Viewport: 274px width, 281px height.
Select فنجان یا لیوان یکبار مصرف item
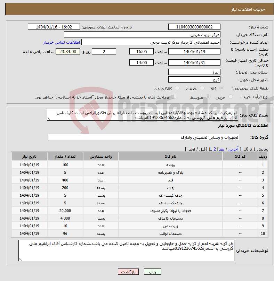(170, 211)
